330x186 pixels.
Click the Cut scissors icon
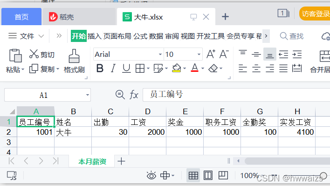pos(34,54)
